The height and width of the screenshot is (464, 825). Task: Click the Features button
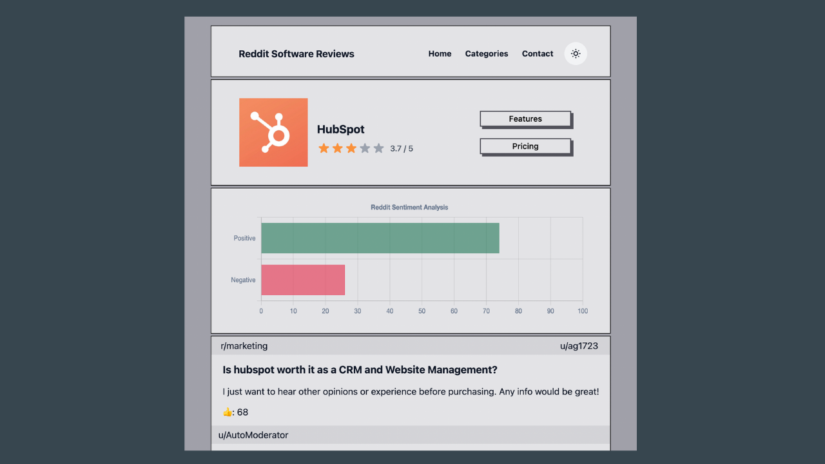click(525, 119)
